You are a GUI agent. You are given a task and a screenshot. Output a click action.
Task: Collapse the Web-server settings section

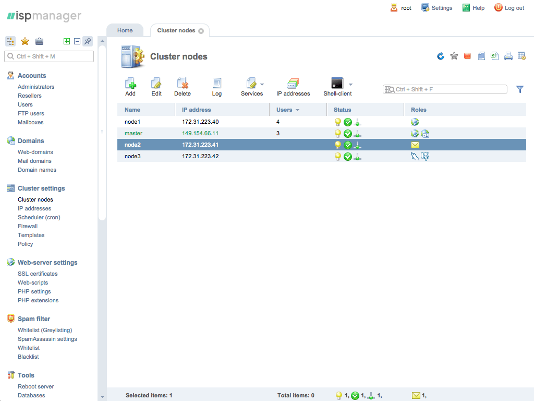coord(47,262)
